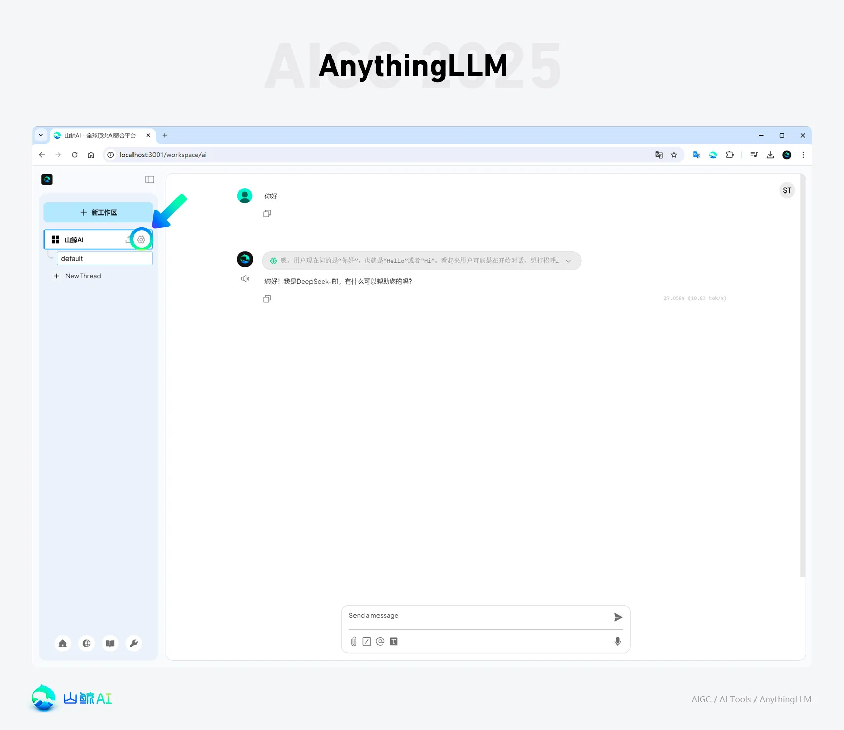Click the localhost:3001 address bar
The width and height of the screenshot is (844, 730).
379,155
